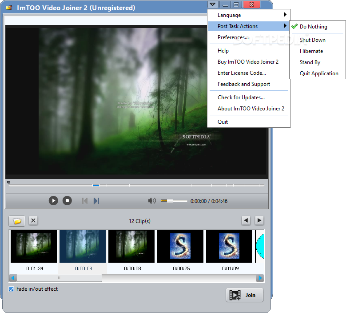The image size is (346, 313).
Task: Select the 0:01:34 clip thumbnail
Action: tap(34, 246)
